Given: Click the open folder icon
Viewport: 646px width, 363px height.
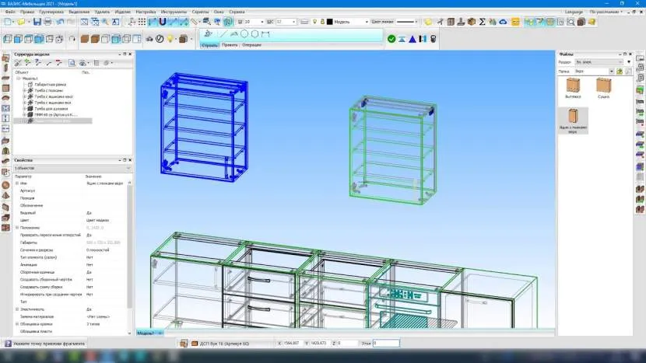Looking at the screenshot, I should pos(21,22).
